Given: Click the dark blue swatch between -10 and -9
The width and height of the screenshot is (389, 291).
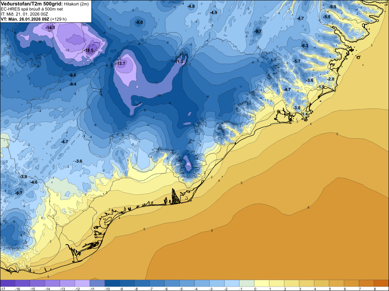Looking at the screenshot, I should 112,283.
